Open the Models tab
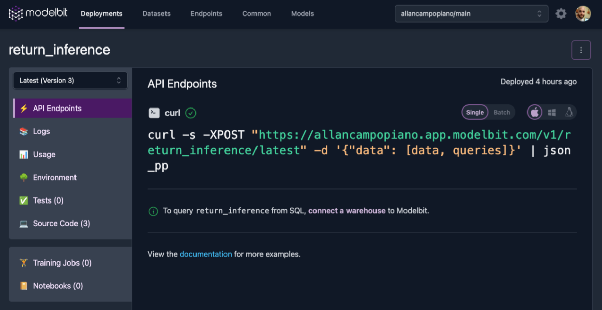Screen dimensions: 602x310 click(302, 14)
